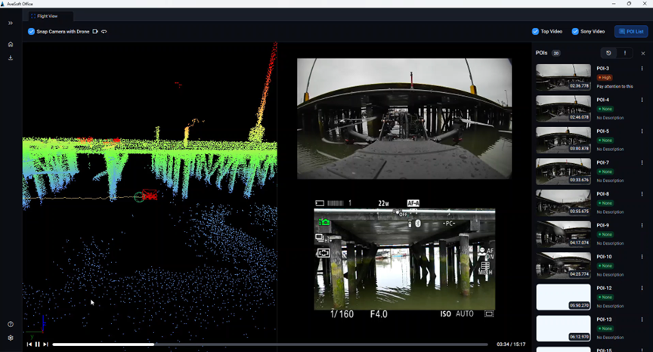
Task: Expand the left sidebar with double chevron
Action: pos(11,23)
